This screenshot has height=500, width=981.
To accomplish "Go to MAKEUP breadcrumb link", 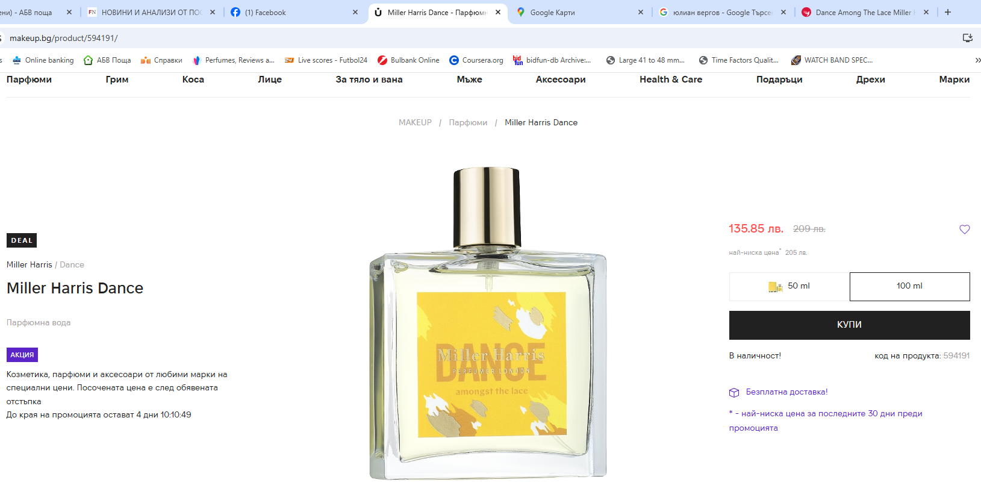I will tap(415, 122).
